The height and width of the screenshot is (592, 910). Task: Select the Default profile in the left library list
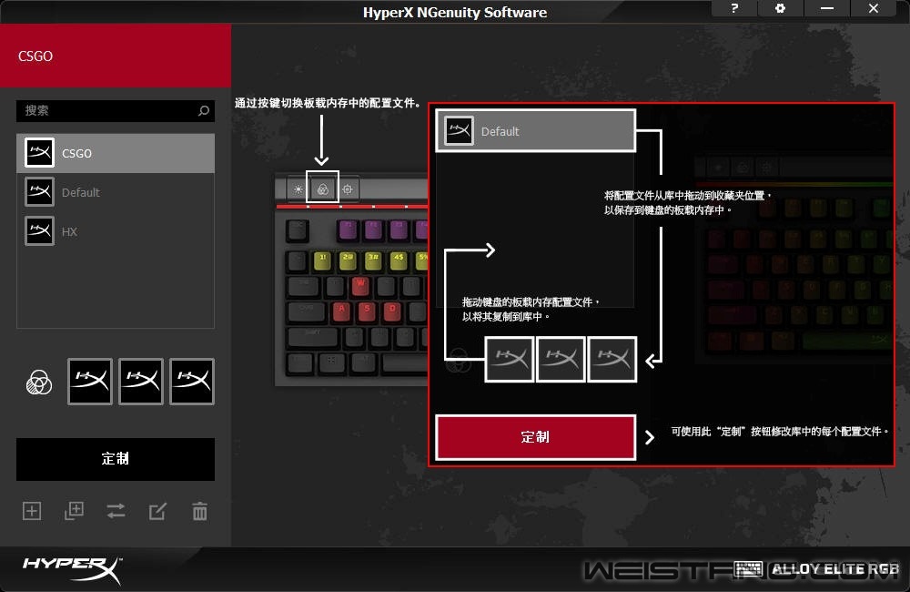tap(116, 192)
